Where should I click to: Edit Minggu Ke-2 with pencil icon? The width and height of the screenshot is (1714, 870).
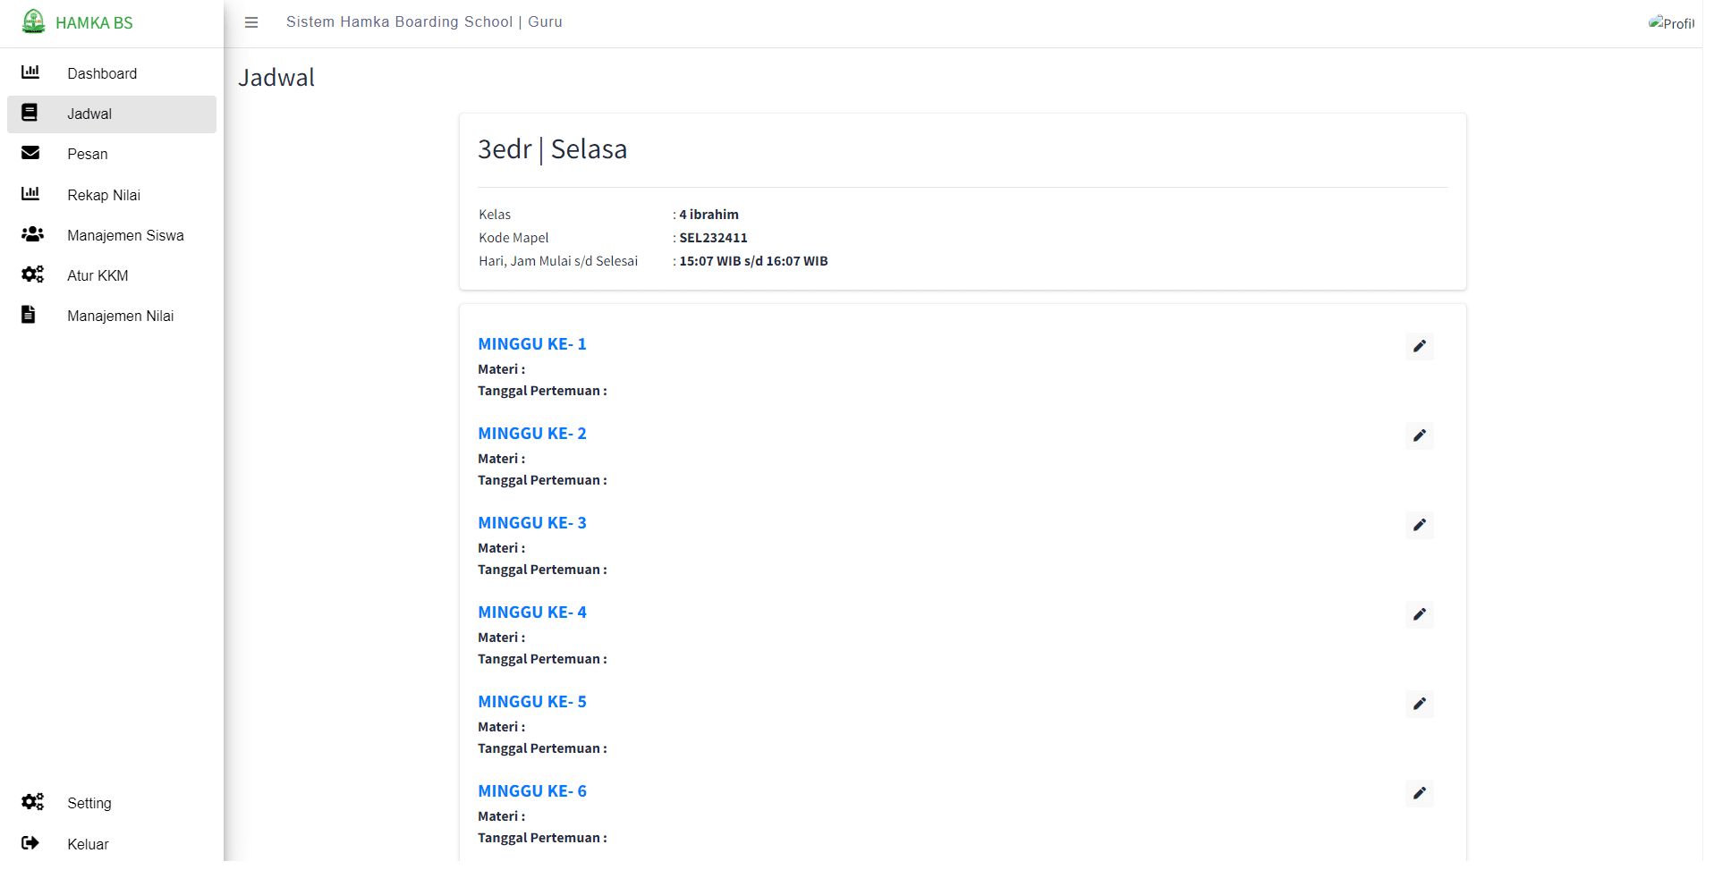coord(1420,435)
